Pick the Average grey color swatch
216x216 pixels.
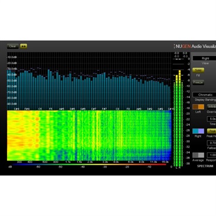pos(198,155)
